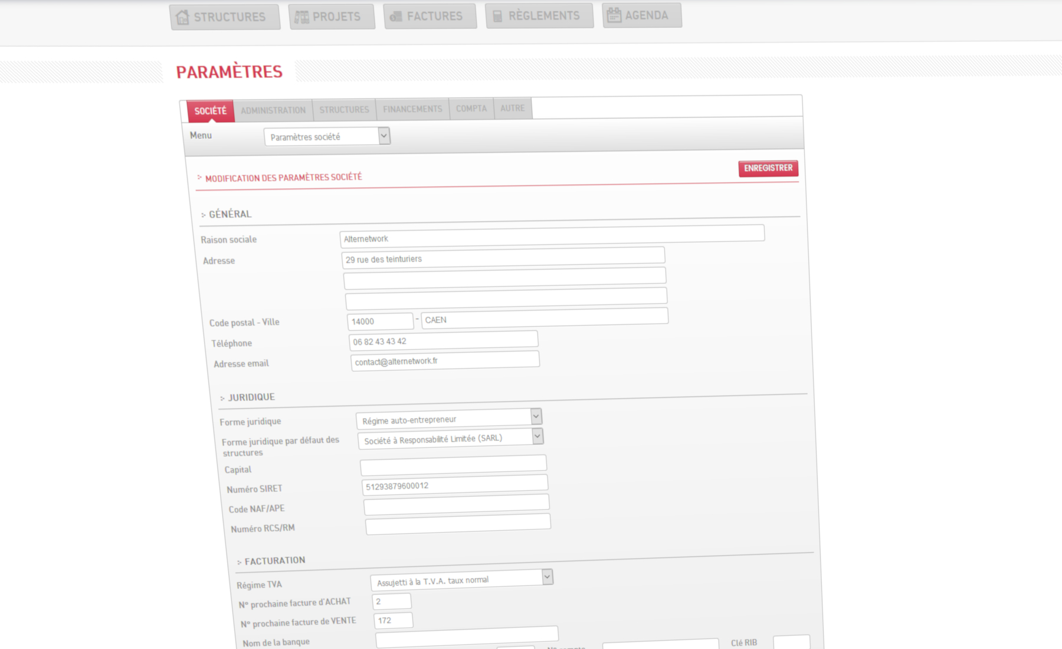Click the Règlements calculator icon
The height and width of the screenshot is (649, 1062).
(497, 16)
